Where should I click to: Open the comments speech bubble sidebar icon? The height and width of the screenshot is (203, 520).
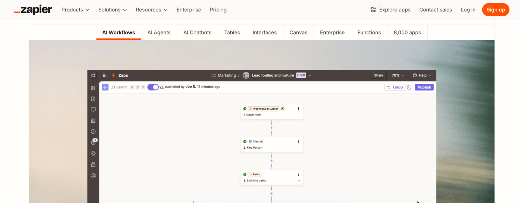pyautogui.click(x=93, y=110)
